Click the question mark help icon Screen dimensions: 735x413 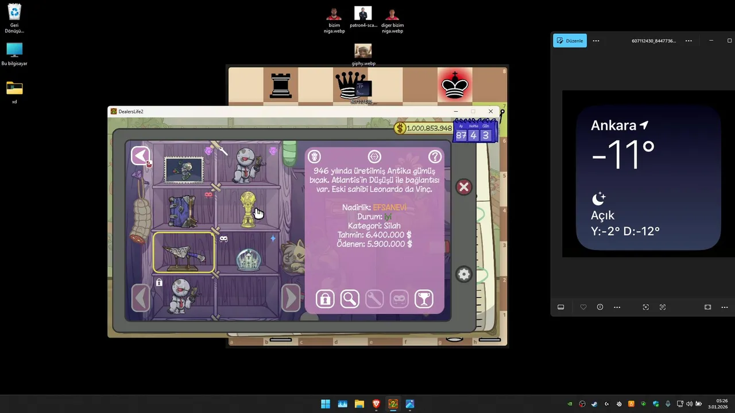[x=435, y=156]
